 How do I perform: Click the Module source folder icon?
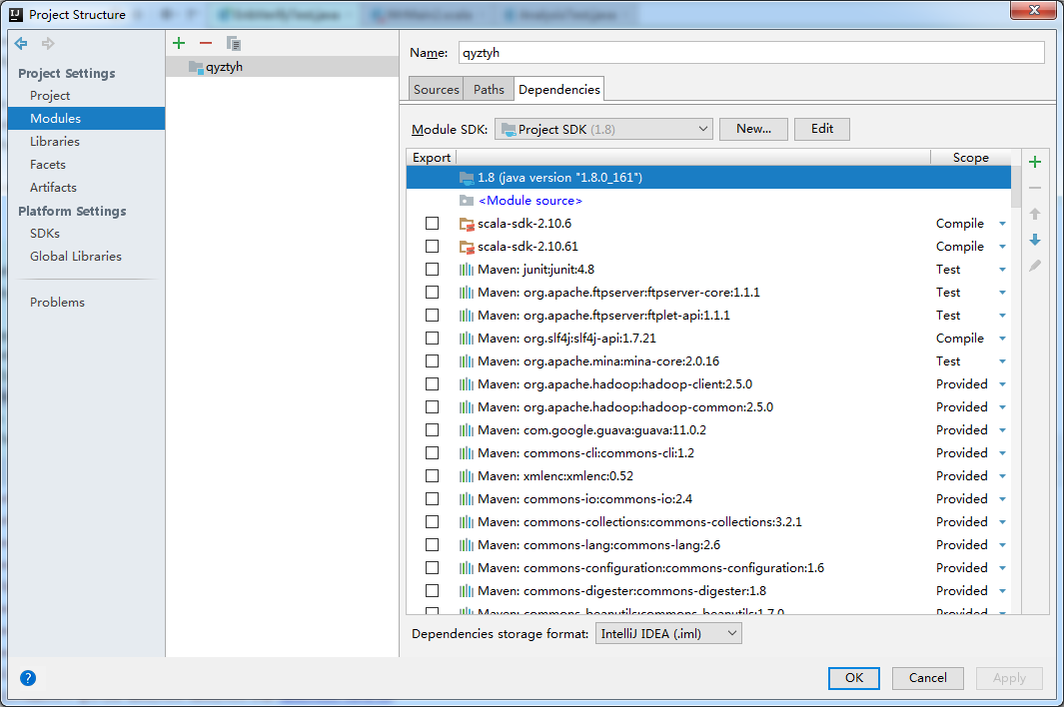coord(467,200)
